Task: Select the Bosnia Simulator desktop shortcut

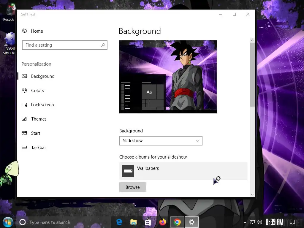Action: (9, 44)
